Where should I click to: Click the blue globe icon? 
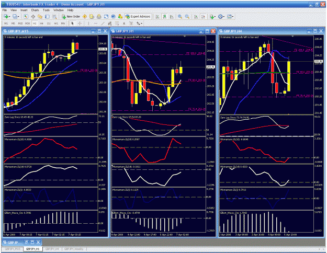point(113,16)
